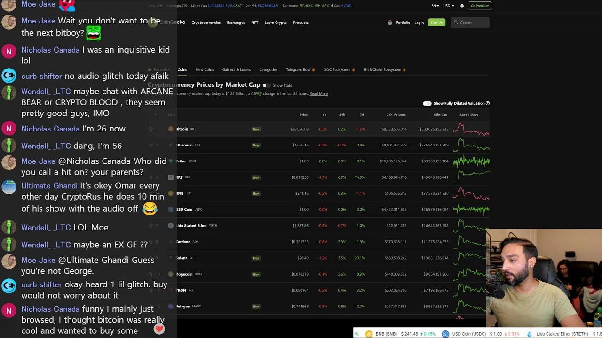Click the BNB icon in bottom ticker

[369, 334]
